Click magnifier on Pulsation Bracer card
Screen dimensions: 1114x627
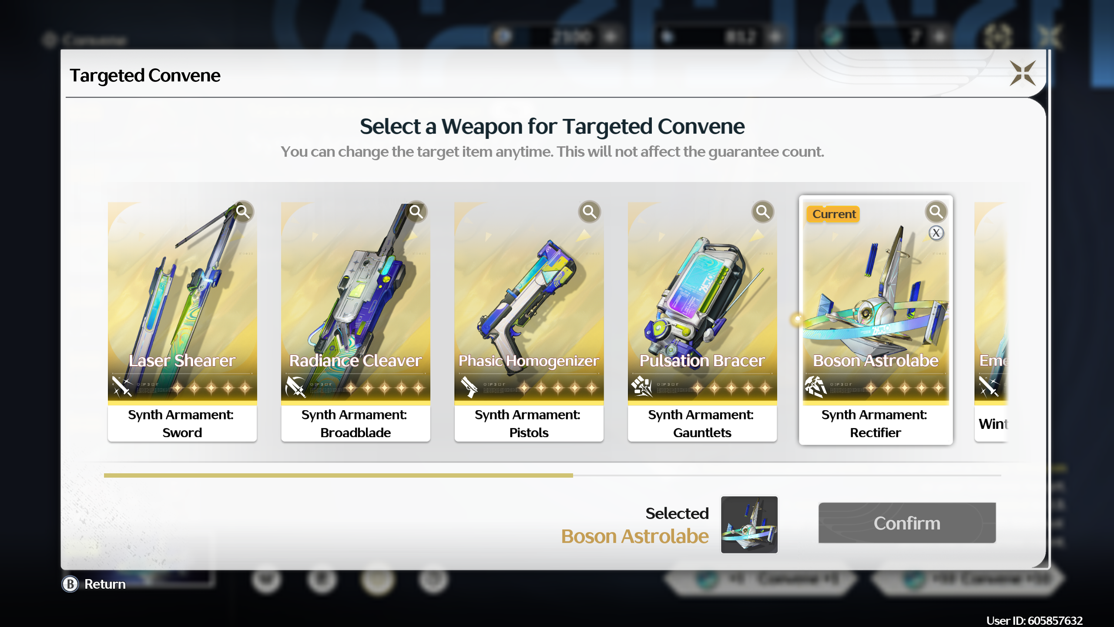(763, 212)
